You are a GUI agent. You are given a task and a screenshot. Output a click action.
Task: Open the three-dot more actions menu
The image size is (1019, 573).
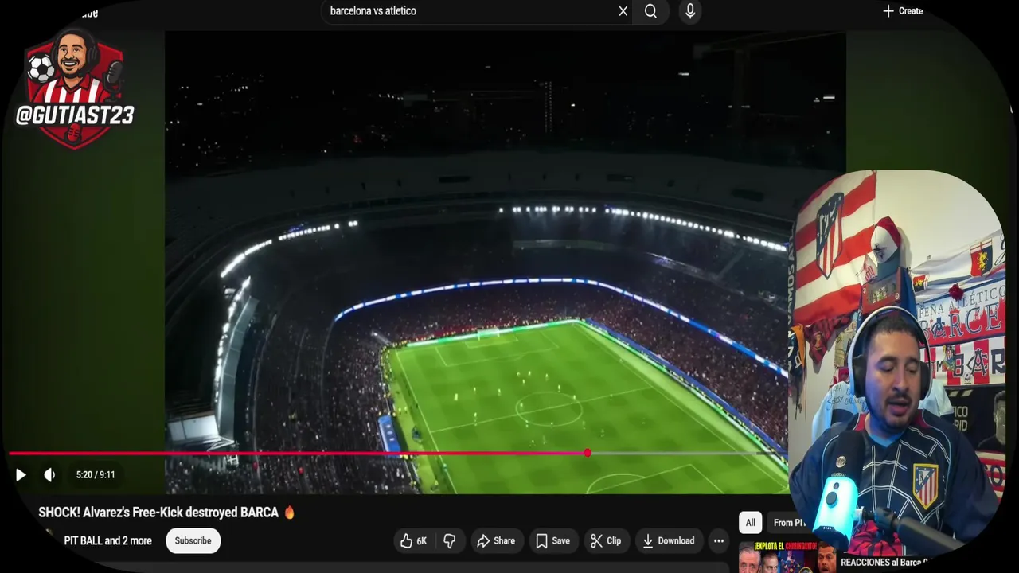tap(719, 541)
